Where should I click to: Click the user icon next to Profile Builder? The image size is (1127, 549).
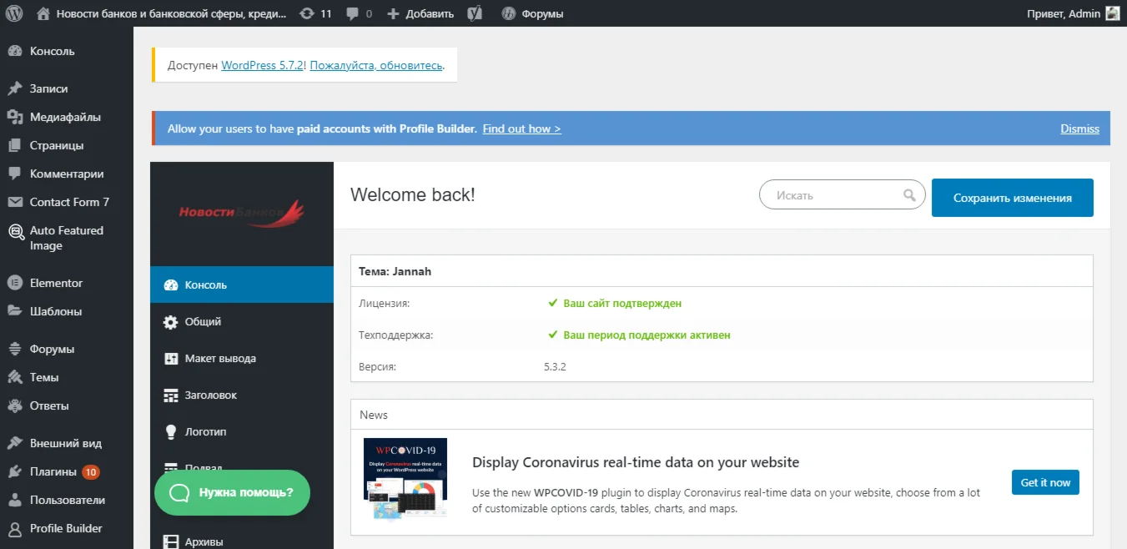pyautogui.click(x=14, y=528)
